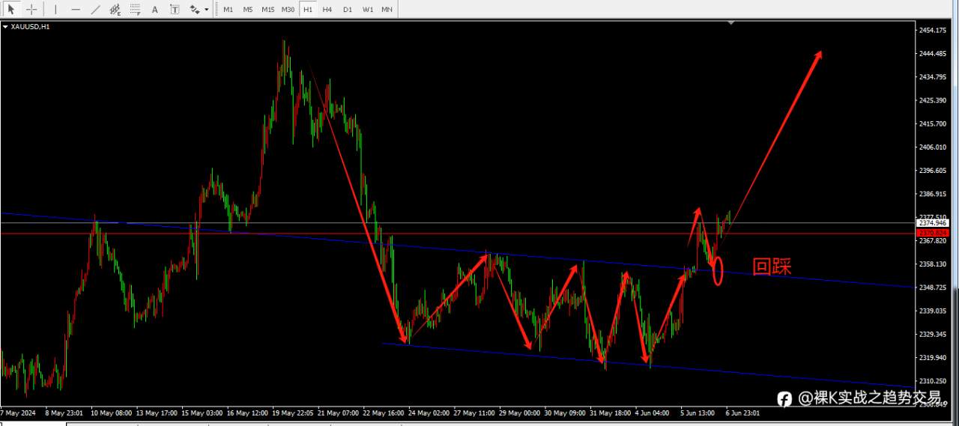
Task: Select the H1 timeframe button
Action: click(x=308, y=10)
